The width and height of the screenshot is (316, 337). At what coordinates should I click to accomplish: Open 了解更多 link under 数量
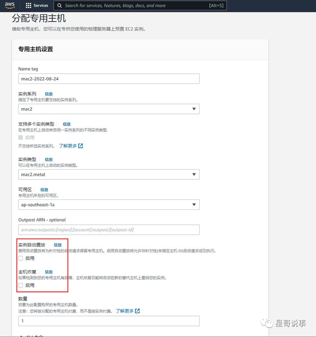pos(125,311)
